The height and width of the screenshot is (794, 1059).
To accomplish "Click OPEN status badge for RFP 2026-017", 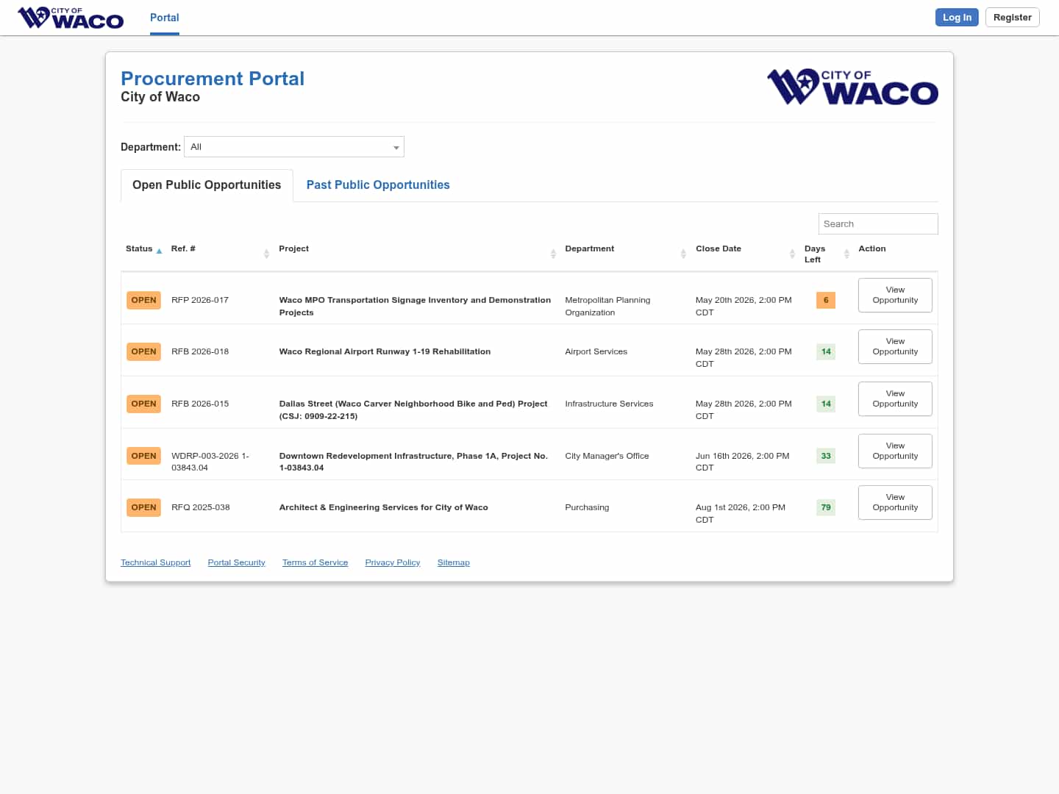I will [x=143, y=300].
